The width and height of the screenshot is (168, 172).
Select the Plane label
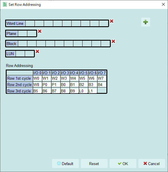click(x=12, y=33)
